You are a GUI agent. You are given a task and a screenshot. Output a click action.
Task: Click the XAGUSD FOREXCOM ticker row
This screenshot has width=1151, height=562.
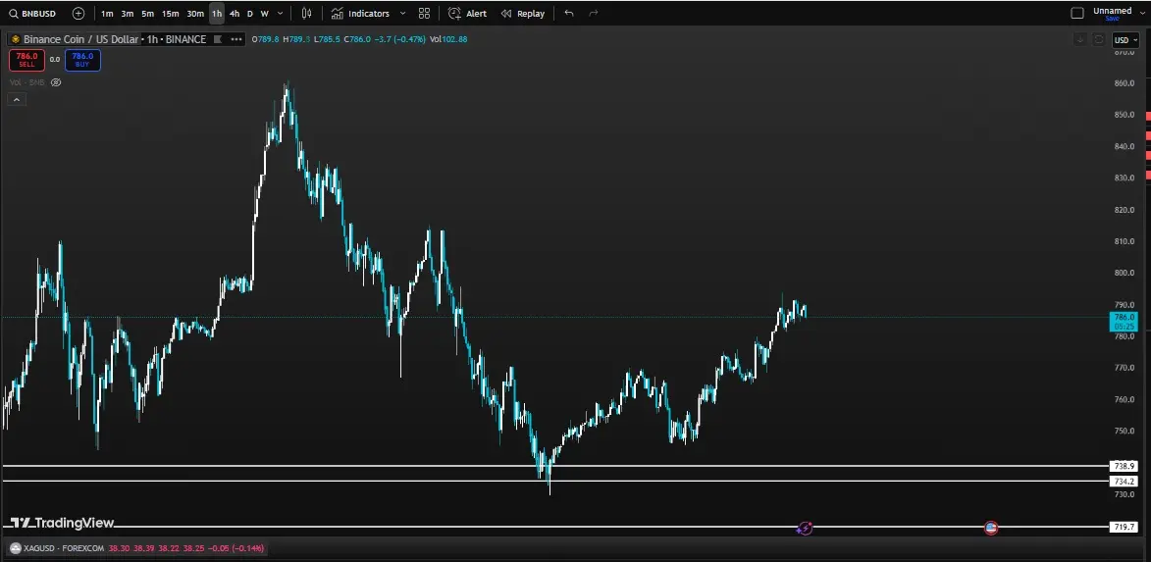click(136, 548)
